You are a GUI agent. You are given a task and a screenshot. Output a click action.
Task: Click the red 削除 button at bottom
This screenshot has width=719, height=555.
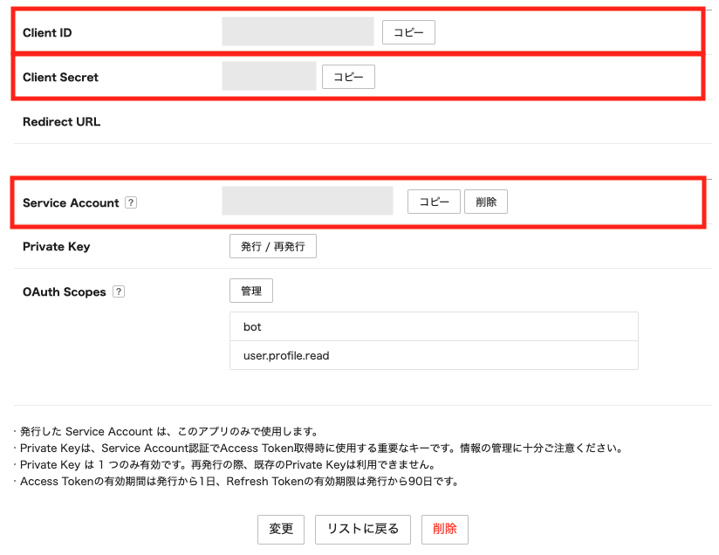point(445,529)
